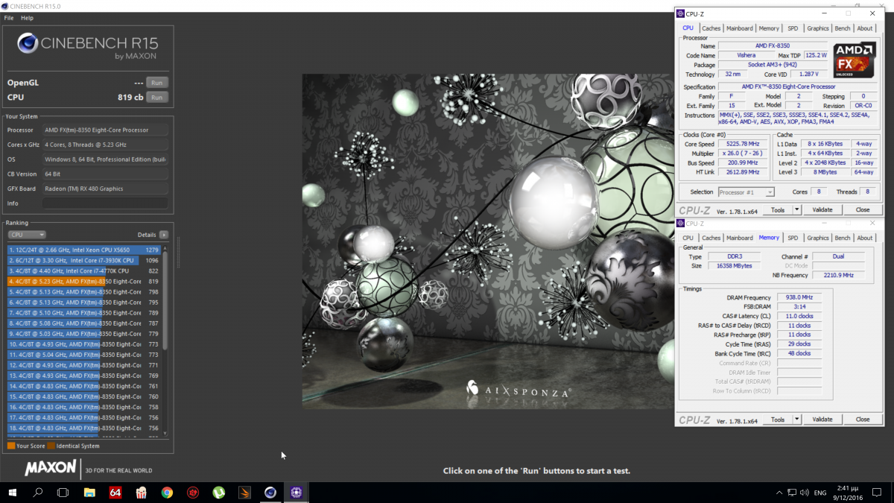Select the highlighted orange 5.23 GHz ranking row
The width and height of the screenshot is (894, 503).
[84, 282]
